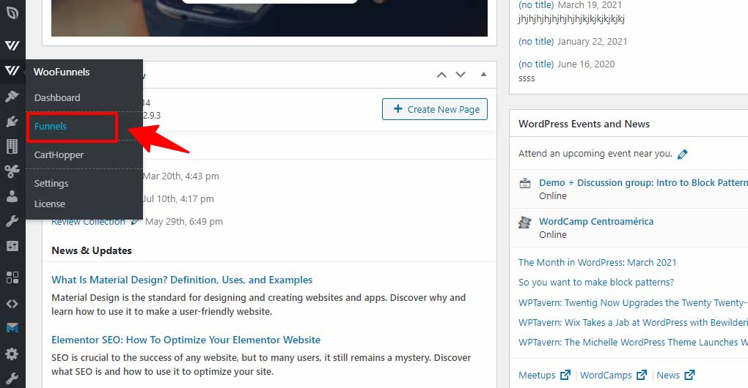This screenshot has height=388, width=748.
Task: Click the Create New Page button
Action: pos(435,109)
